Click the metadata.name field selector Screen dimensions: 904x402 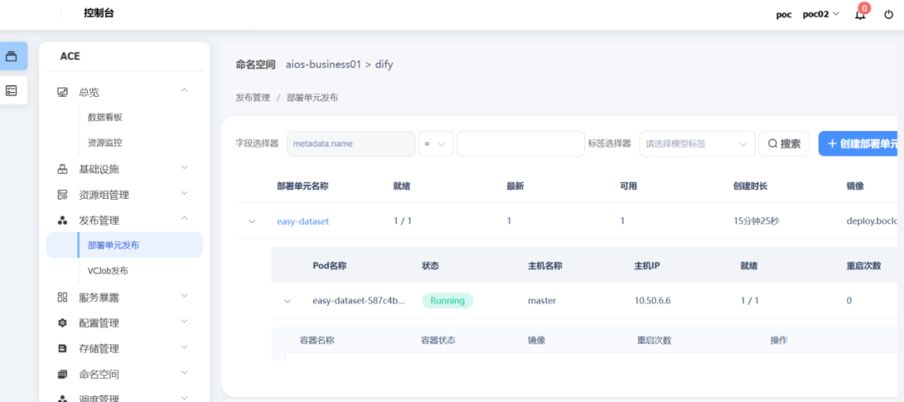351,144
